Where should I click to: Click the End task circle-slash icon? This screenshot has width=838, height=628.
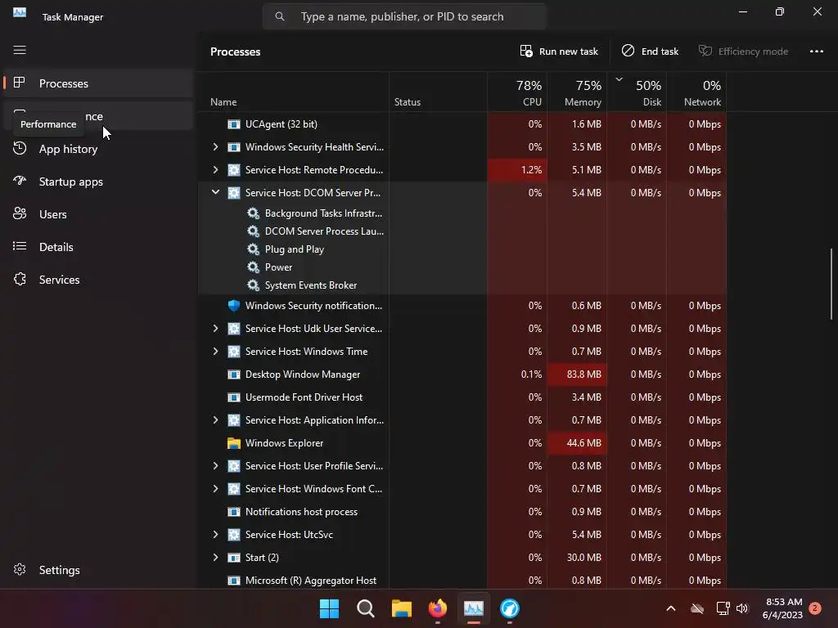point(628,51)
